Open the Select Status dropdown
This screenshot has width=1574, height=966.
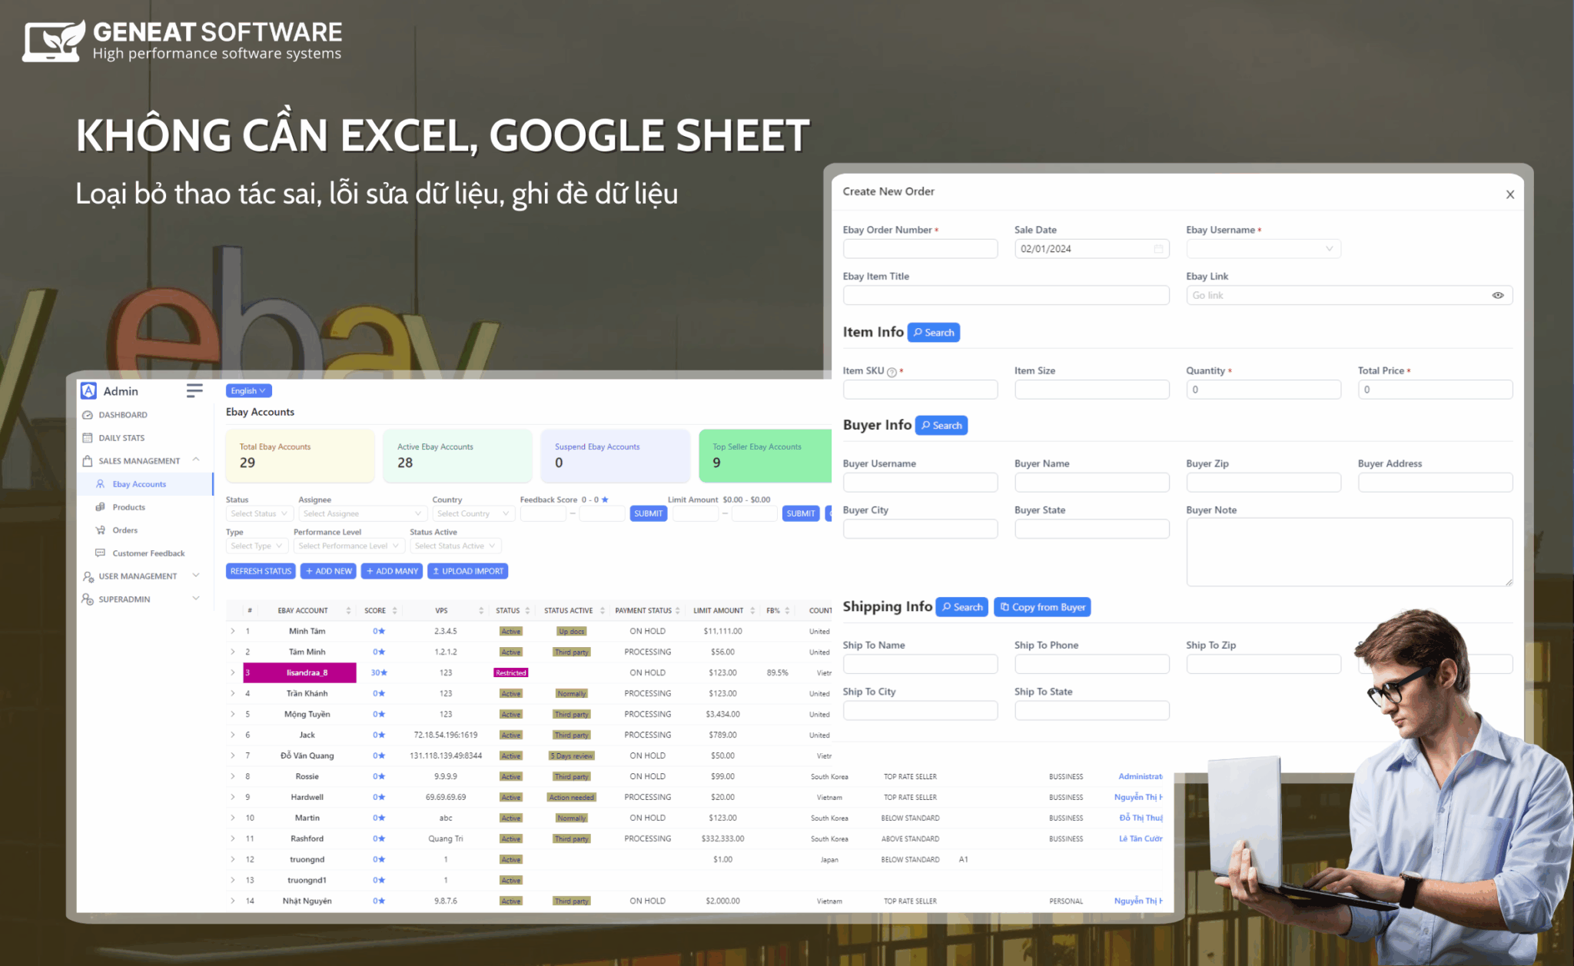tap(259, 513)
